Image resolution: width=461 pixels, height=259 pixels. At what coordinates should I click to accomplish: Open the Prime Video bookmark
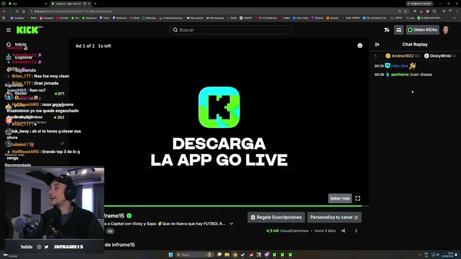pyautogui.click(x=301, y=18)
